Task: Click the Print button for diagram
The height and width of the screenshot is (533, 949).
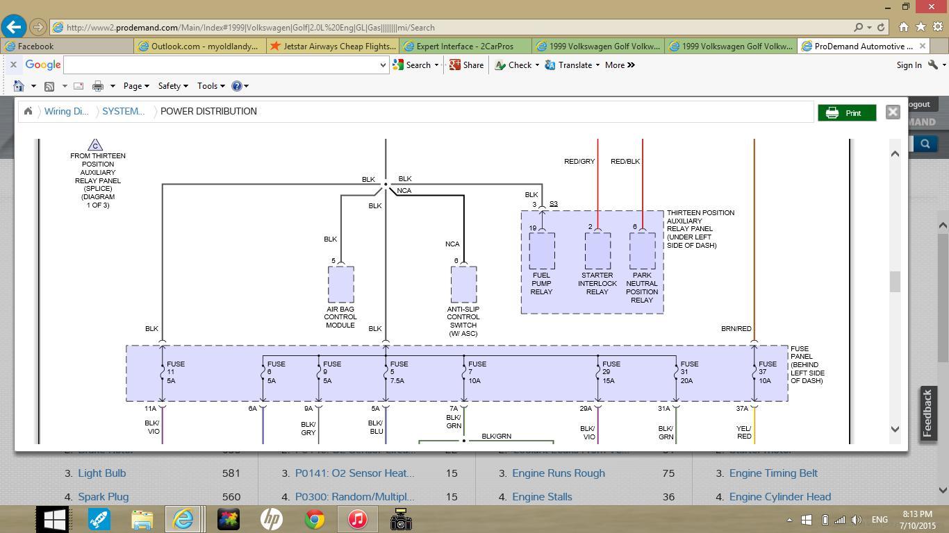Action: pyautogui.click(x=846, y=113)
